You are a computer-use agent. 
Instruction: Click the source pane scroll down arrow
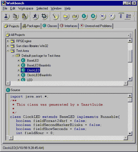pyautogui.click(x=130, y=134)
